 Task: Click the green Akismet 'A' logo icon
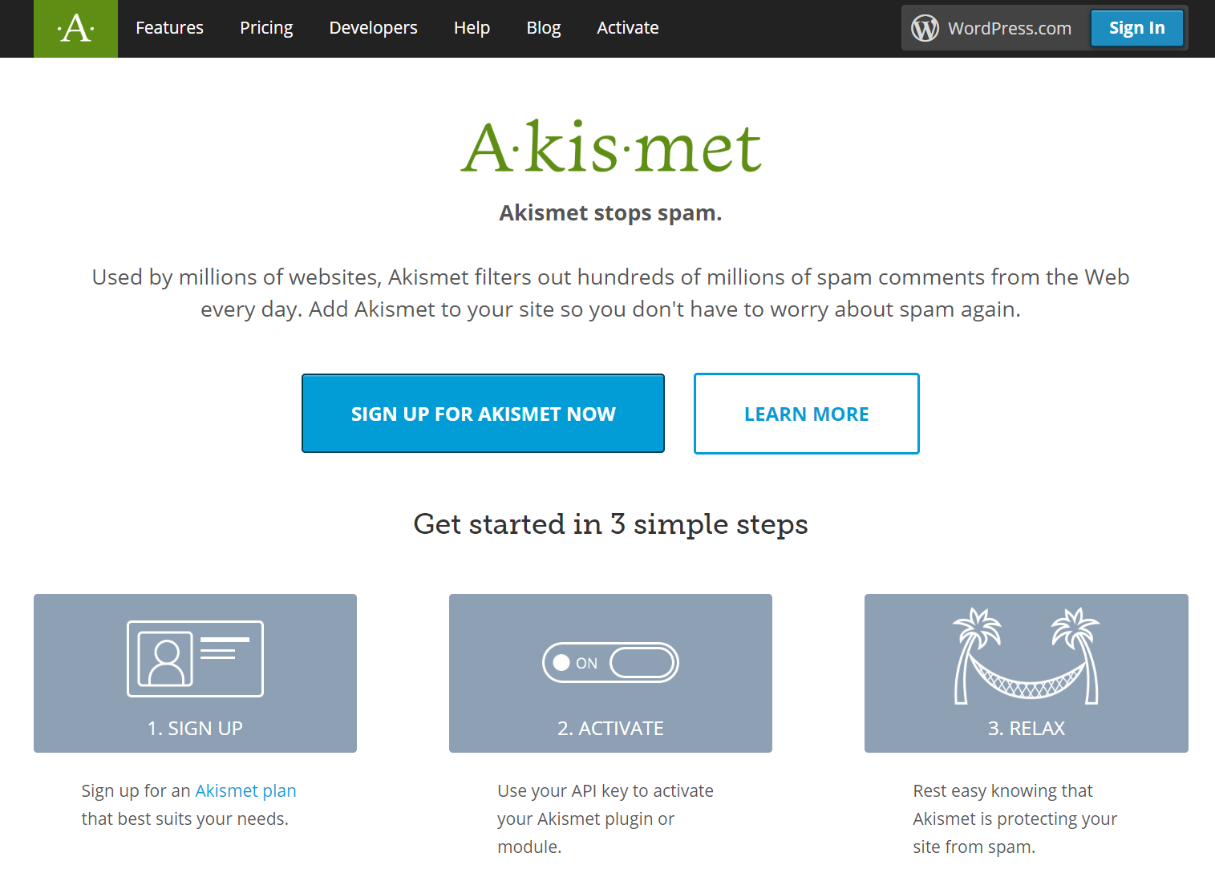(75, 29)
